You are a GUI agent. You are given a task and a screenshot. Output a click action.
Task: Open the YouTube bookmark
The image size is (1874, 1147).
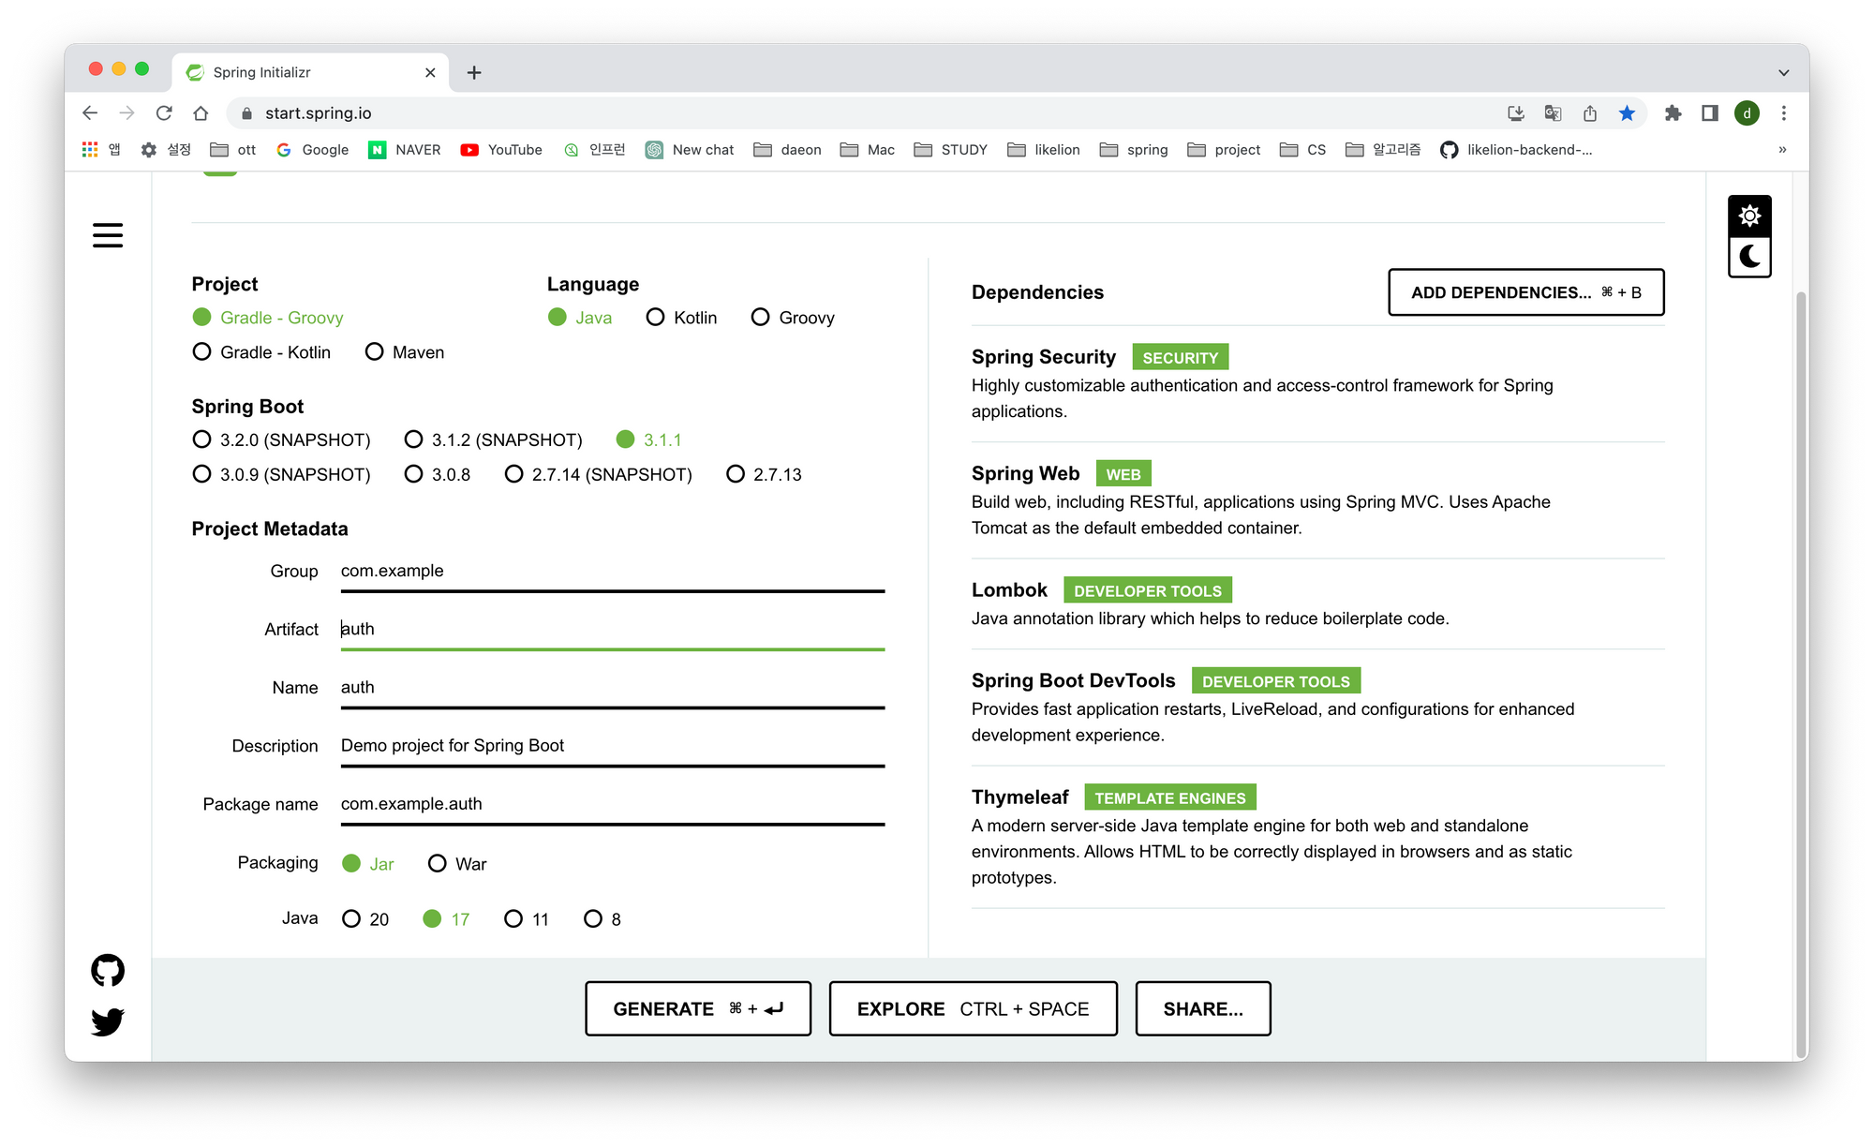coord(501,150)
